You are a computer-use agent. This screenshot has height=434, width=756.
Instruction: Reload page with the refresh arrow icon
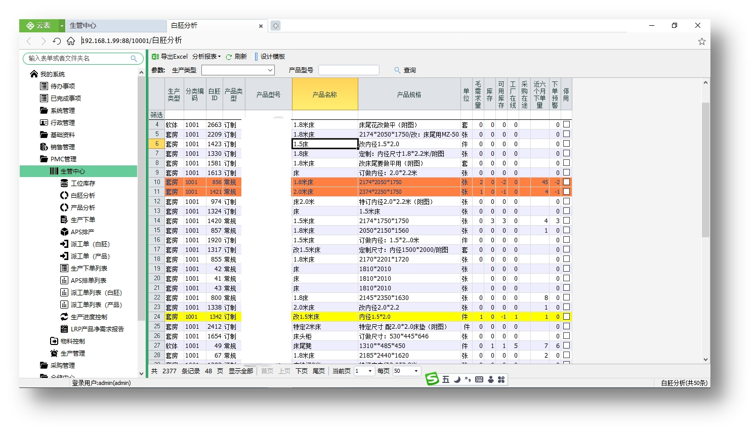click(57, 41)
